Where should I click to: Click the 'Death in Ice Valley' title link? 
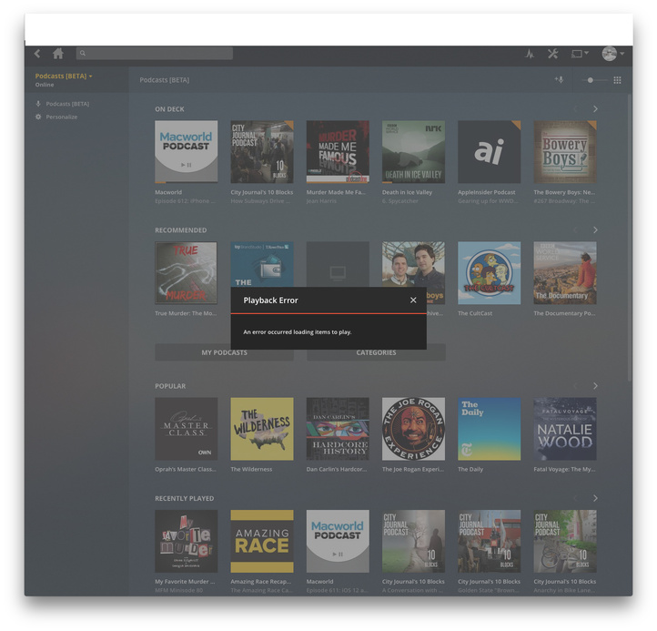click(407, 192)
